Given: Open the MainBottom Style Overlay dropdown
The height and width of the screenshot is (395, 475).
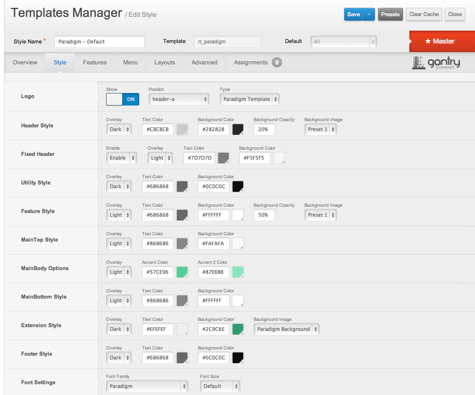Looking at the screenshot, I should 119,300.
